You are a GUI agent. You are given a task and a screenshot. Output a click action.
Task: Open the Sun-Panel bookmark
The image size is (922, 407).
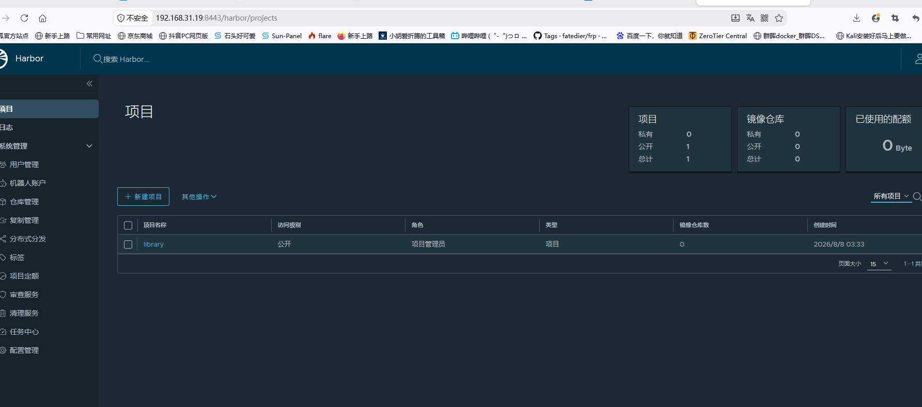[x=282, y=36]
